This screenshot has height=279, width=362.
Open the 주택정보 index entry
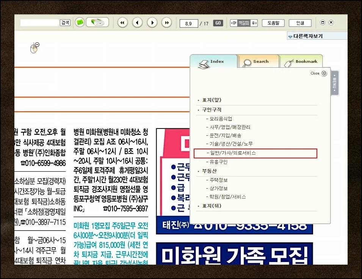click(x=216, y=180)
